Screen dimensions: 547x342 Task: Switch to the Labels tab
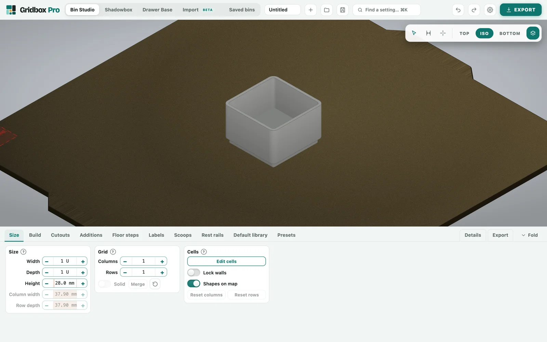click(x=156, y=235)
